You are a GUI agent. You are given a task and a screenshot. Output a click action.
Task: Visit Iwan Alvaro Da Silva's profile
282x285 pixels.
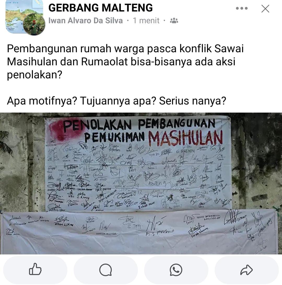[86, 21]
